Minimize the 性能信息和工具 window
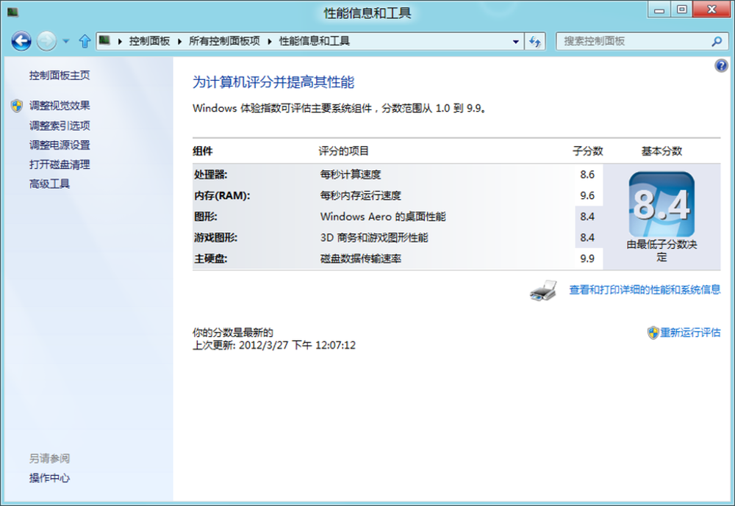The image size is (735, 506). pos(659,10)
